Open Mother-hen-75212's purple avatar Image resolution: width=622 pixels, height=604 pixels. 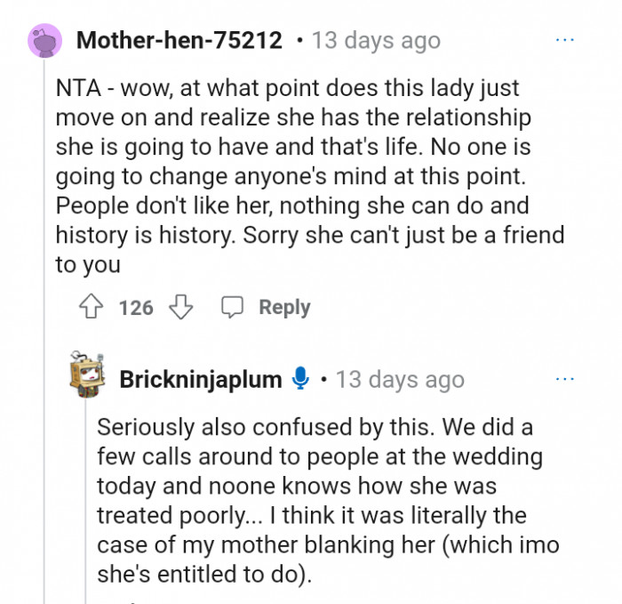point(44,42)
